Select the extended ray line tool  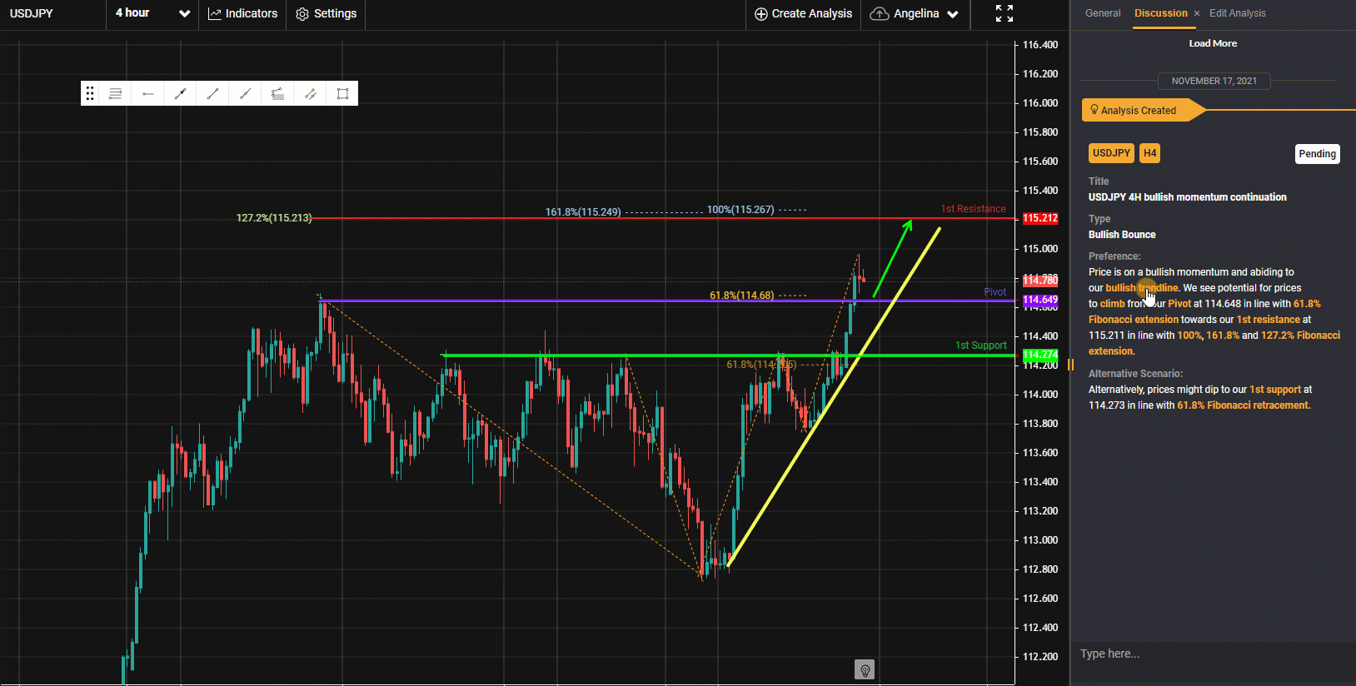[245, 93]
